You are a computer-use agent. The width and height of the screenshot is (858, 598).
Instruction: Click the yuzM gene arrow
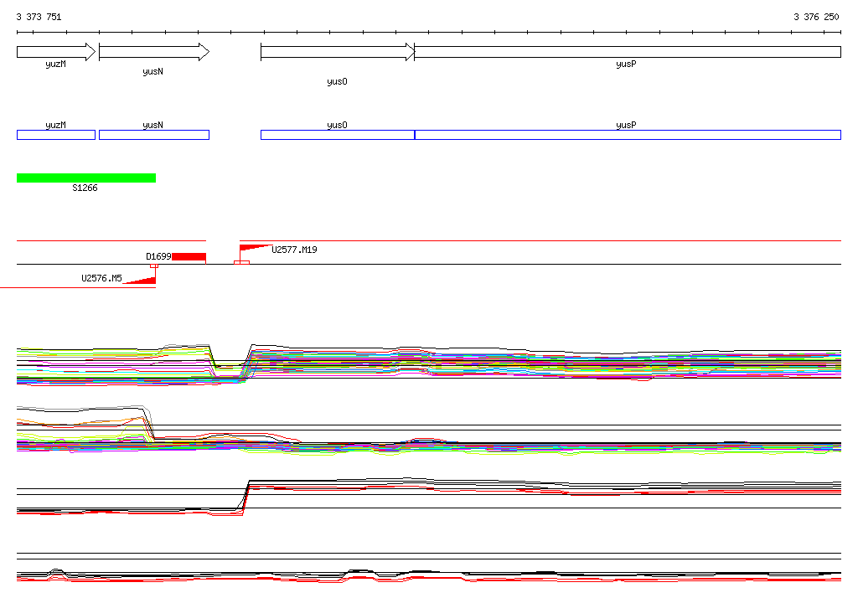click(56, 52)
